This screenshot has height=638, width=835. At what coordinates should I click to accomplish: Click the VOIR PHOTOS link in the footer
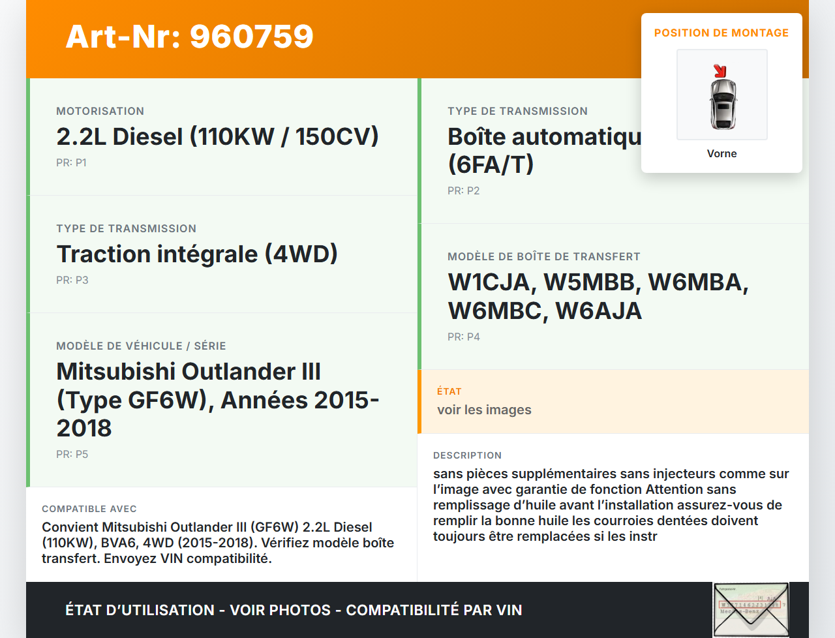pos(280,609)
